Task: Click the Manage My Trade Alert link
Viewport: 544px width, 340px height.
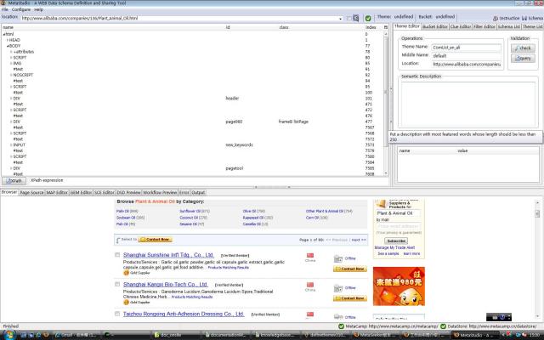Action: pos(394,247)
